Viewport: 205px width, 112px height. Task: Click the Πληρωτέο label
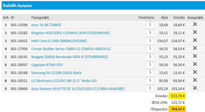[159, 109]
